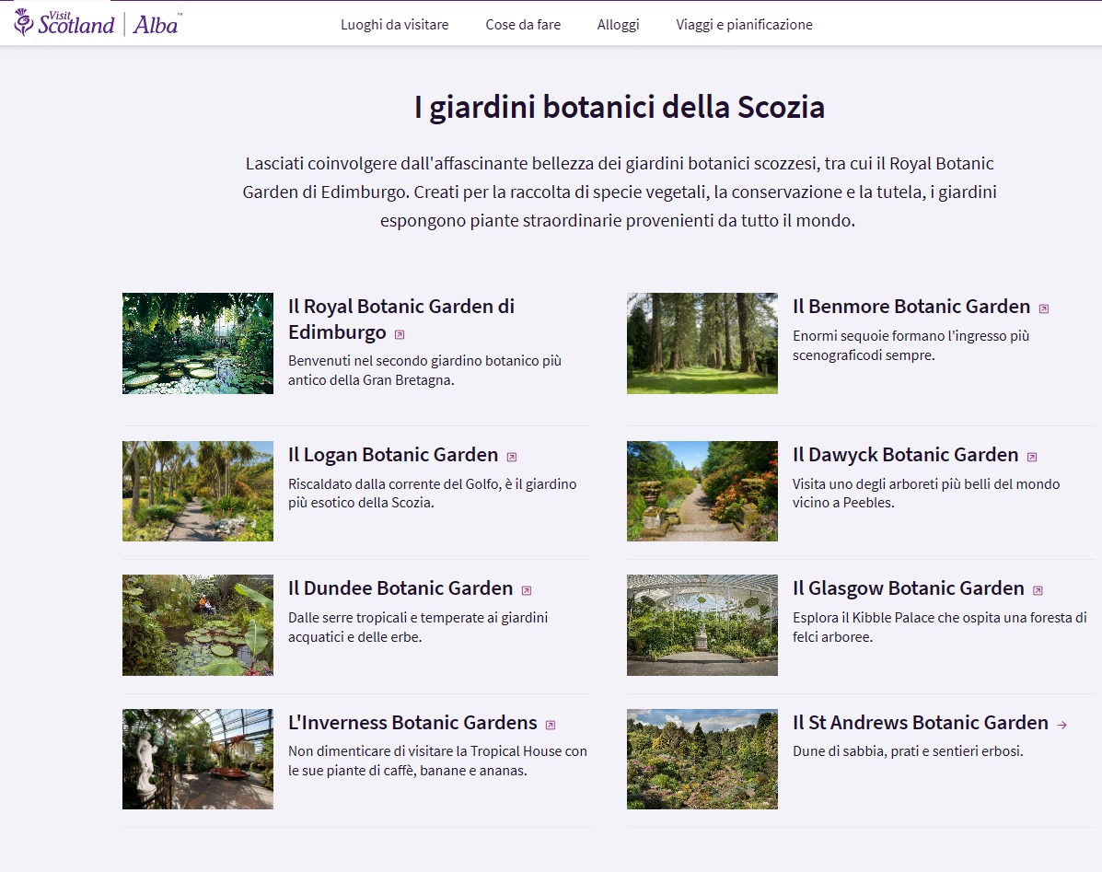Click external link icon beside Dundee Botanic Garden
1102x872 pixels.
coord(527,590)
